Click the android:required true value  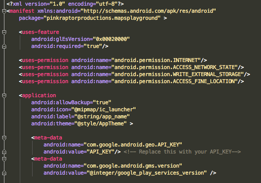tap(93, 46)
